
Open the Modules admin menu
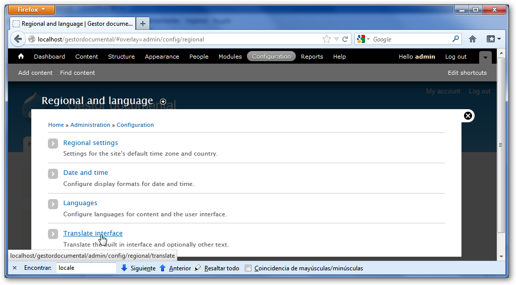230,57
